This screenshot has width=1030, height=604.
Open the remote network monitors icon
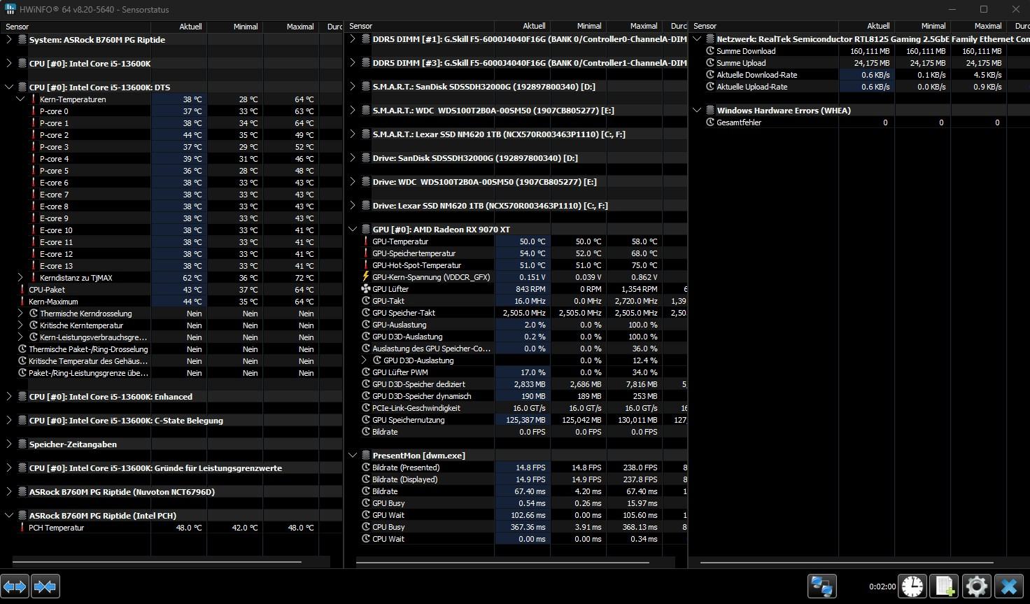(821, 587)
